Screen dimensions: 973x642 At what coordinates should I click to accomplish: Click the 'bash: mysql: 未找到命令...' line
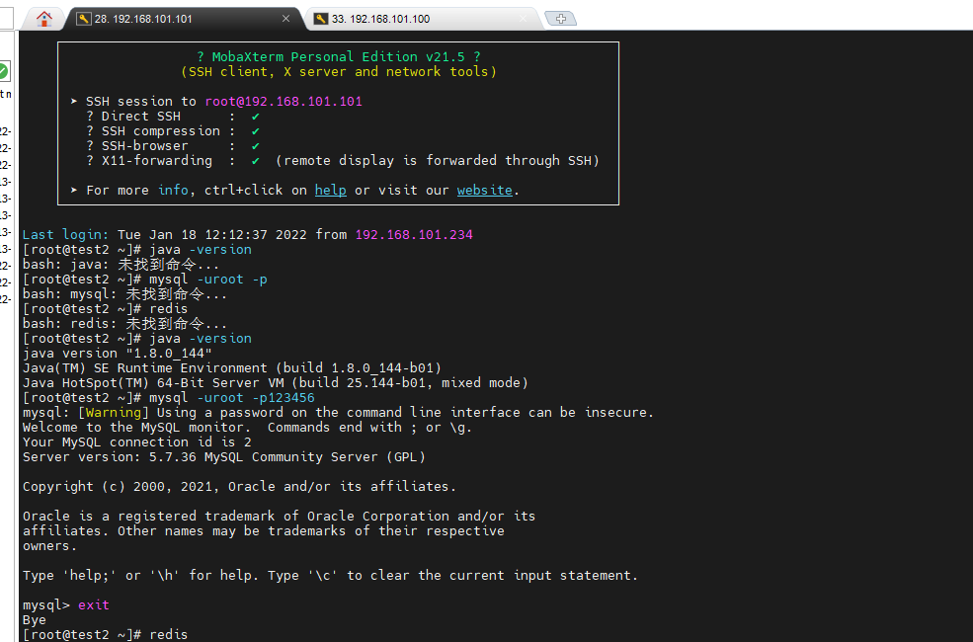(124, 294)
